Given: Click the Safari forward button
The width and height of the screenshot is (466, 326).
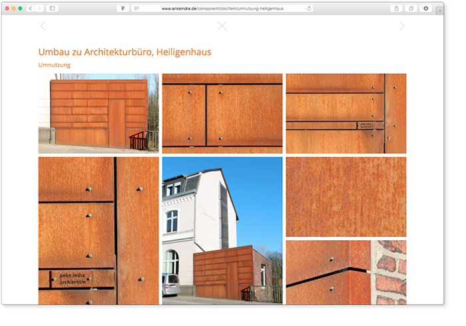Looking at the screenshot, I should click(x=39, y=9).
